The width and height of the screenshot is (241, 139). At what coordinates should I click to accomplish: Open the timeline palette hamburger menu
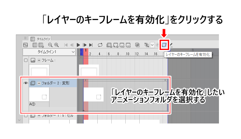coord(25,38)
